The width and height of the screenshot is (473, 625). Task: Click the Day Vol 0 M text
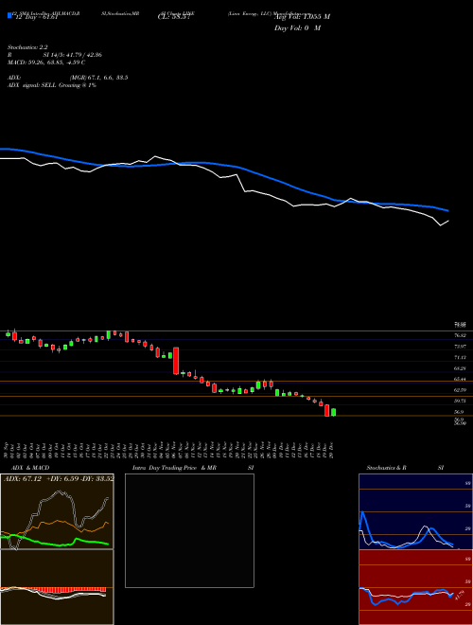pos(297,28)
